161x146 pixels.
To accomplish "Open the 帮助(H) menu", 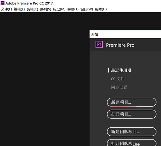I will pyautogui.click(x=101, y=9).
